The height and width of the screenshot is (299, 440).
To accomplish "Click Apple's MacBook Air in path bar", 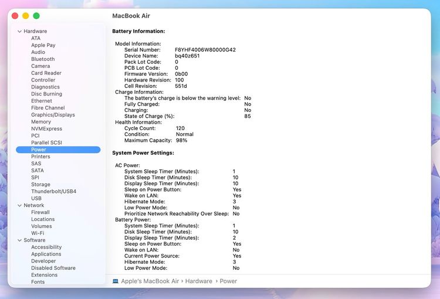I will [x=150, y=281].
